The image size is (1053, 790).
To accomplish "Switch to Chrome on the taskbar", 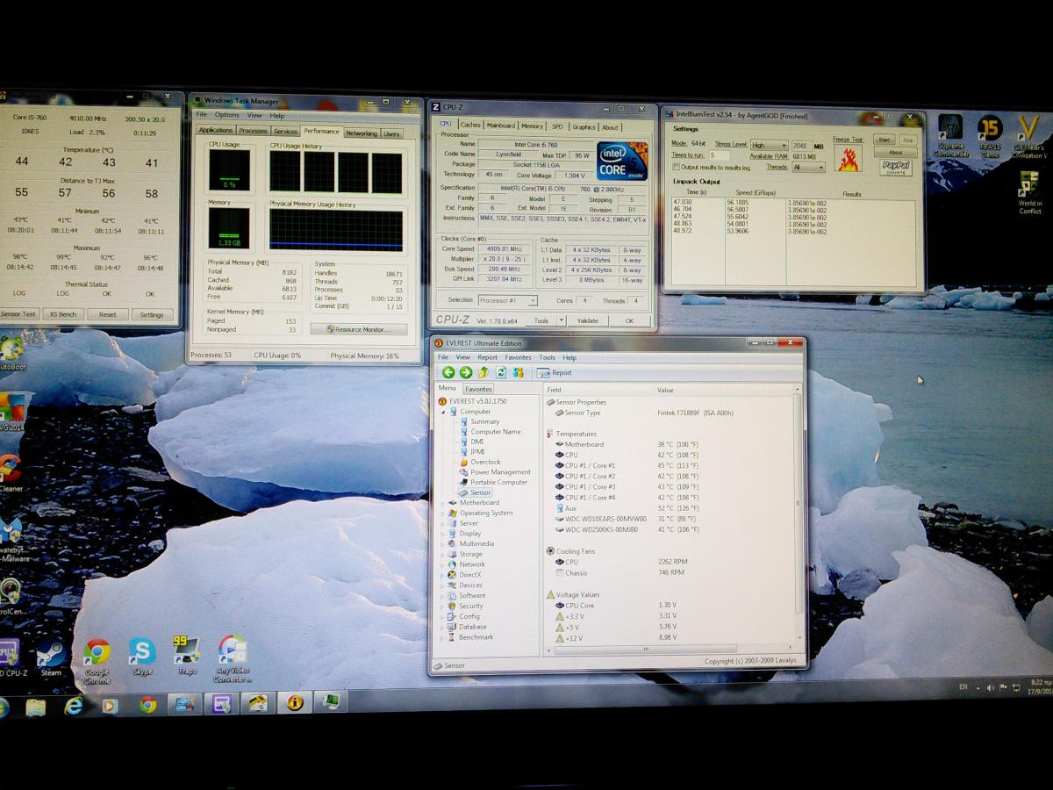I will [x=147, y=704].
